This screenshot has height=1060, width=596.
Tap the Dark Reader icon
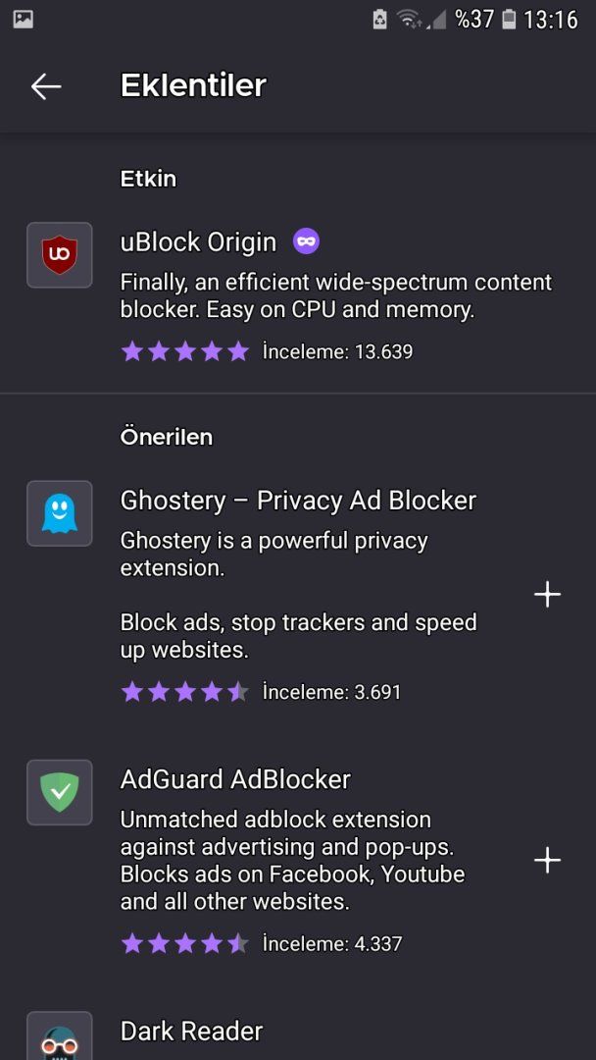click(x=60, y=1038)
